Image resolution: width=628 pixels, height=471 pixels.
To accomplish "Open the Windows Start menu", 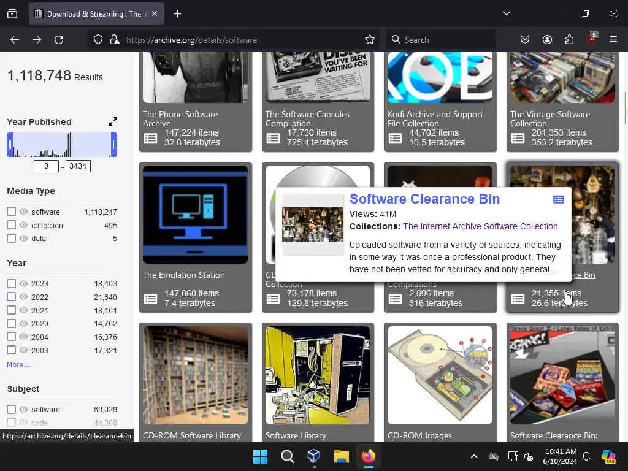I will [260, 456].
